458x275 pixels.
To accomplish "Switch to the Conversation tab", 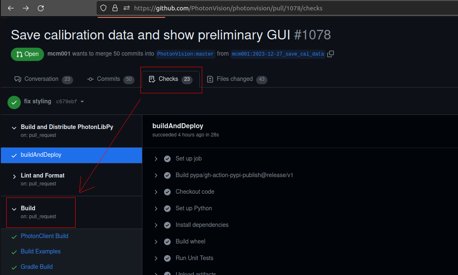I will [x=41, y=79].
